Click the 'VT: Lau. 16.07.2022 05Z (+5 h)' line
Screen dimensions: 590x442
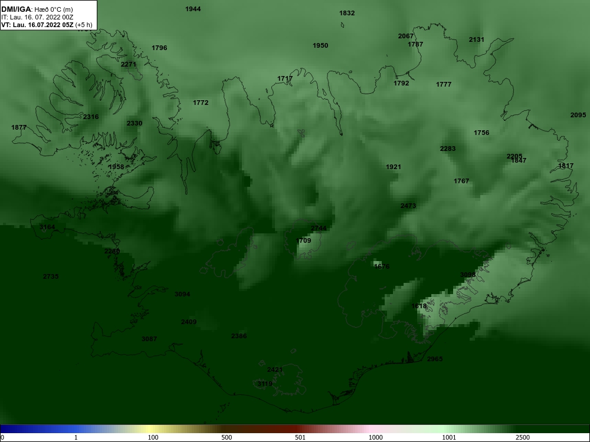point(47,25)
